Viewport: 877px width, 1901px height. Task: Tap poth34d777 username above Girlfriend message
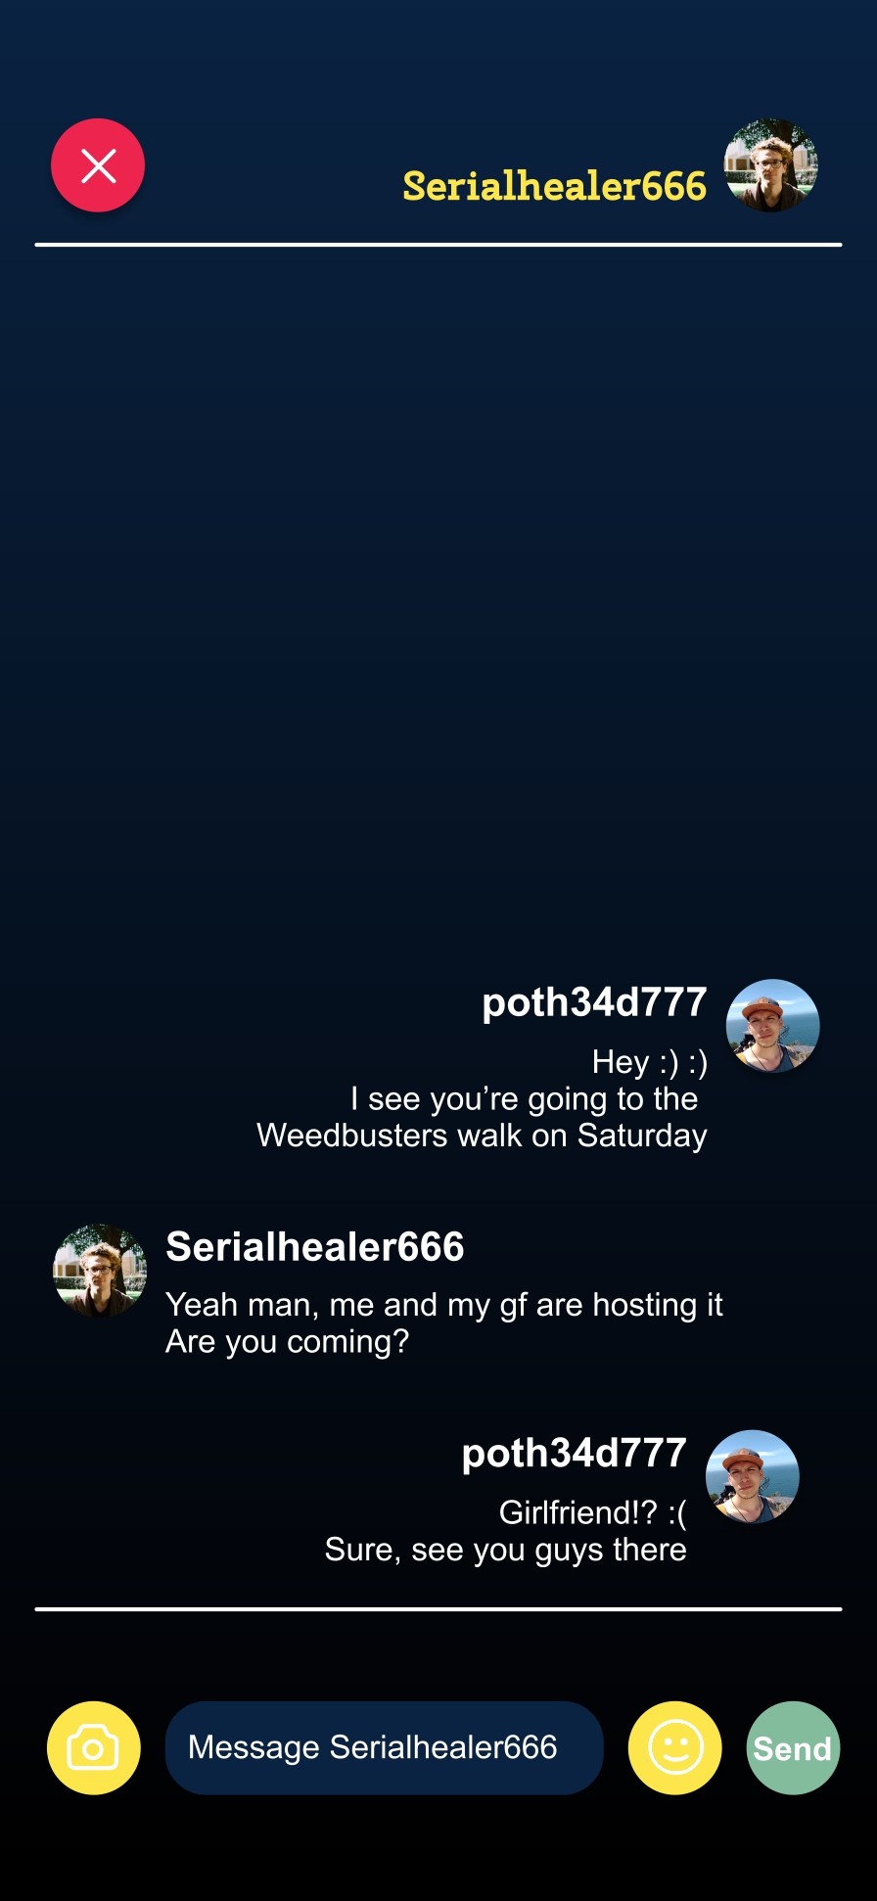click(575, 1454)
